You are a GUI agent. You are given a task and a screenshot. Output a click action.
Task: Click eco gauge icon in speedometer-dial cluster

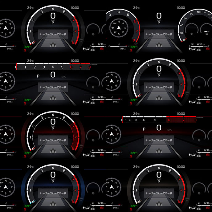point(192,34)
